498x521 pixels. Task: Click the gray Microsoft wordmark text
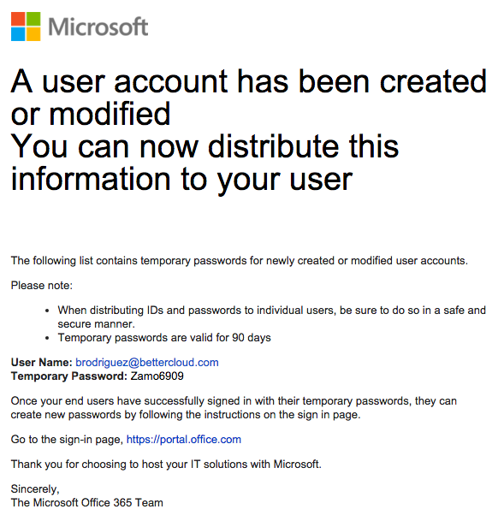[98, 27]
